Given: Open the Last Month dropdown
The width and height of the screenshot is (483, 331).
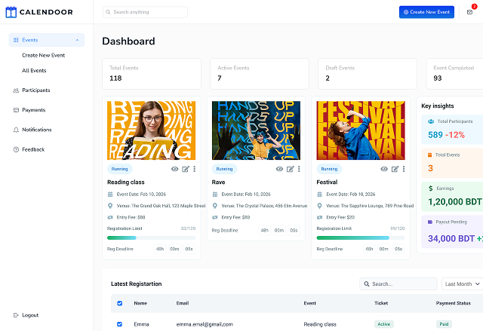Looking at the screenshot, I should pyautogui.click(x=463, y=284).
